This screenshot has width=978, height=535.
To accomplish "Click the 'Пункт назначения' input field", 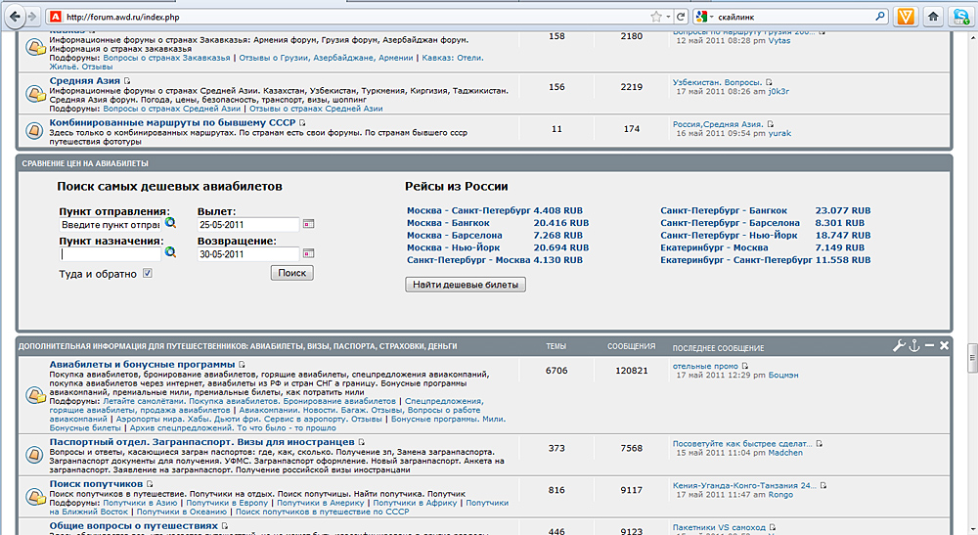I will 110,253.
